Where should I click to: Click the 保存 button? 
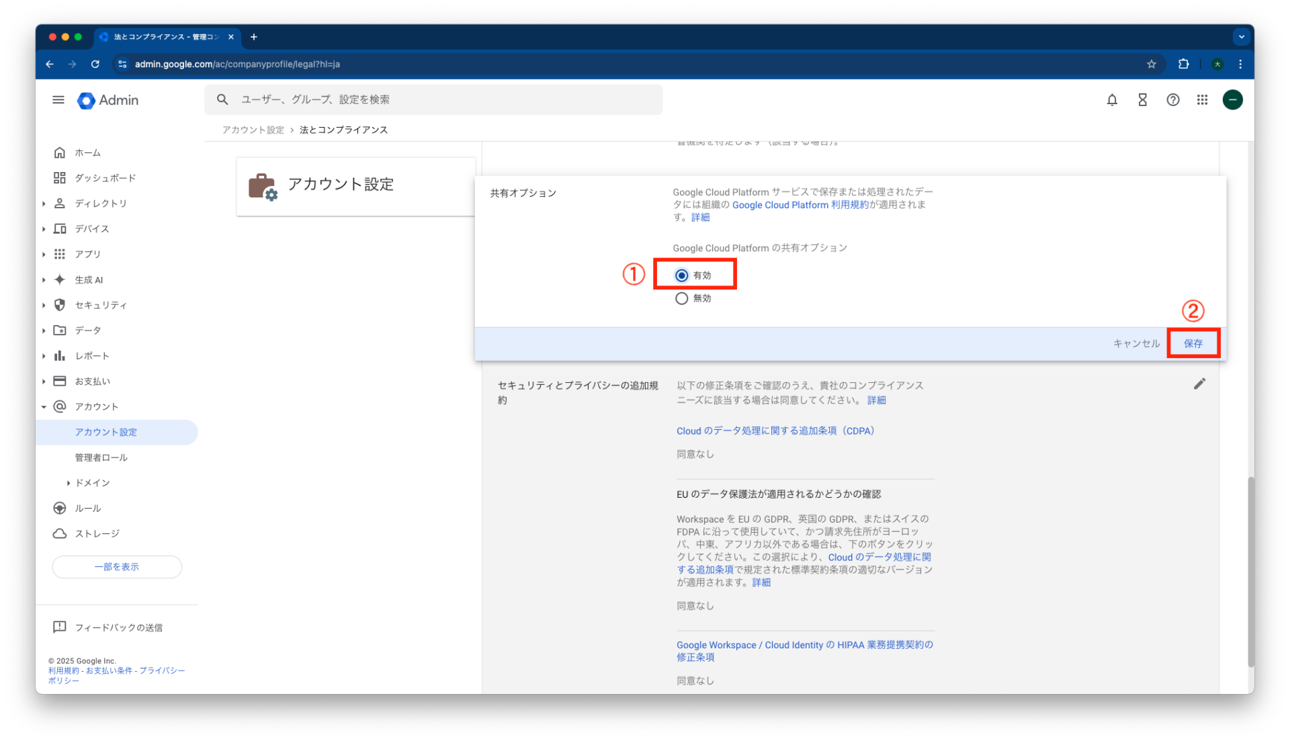pos(1193,343)
